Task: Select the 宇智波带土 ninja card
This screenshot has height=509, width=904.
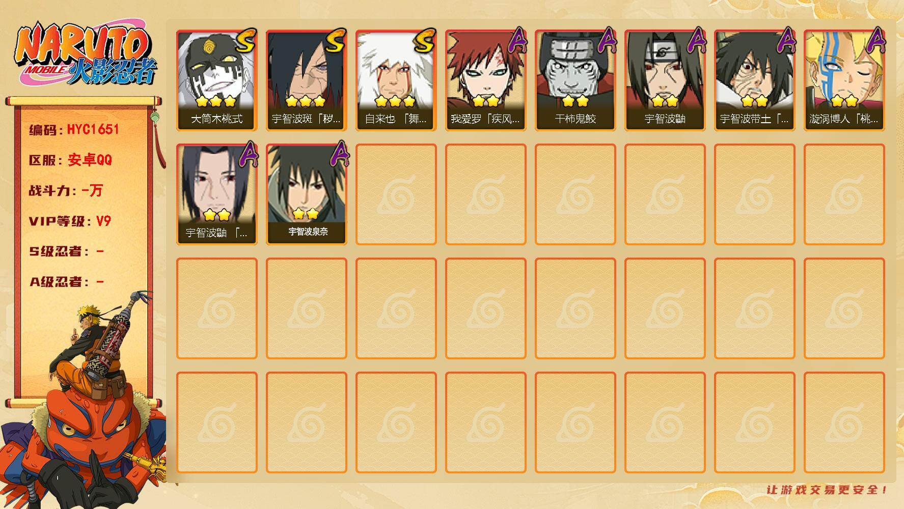Action: coord(754,80)
